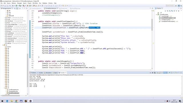Click the editor vertical scrollbar thumb
This screenshot has height=103, width=183.
[152, 25]
